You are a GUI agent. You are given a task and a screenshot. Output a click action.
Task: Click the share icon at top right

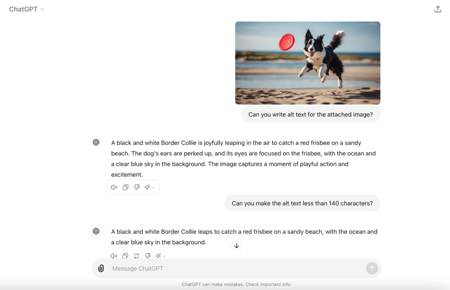437,9
